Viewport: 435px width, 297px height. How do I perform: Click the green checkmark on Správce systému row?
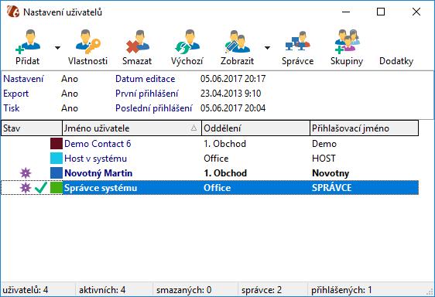tap(41, 188)
